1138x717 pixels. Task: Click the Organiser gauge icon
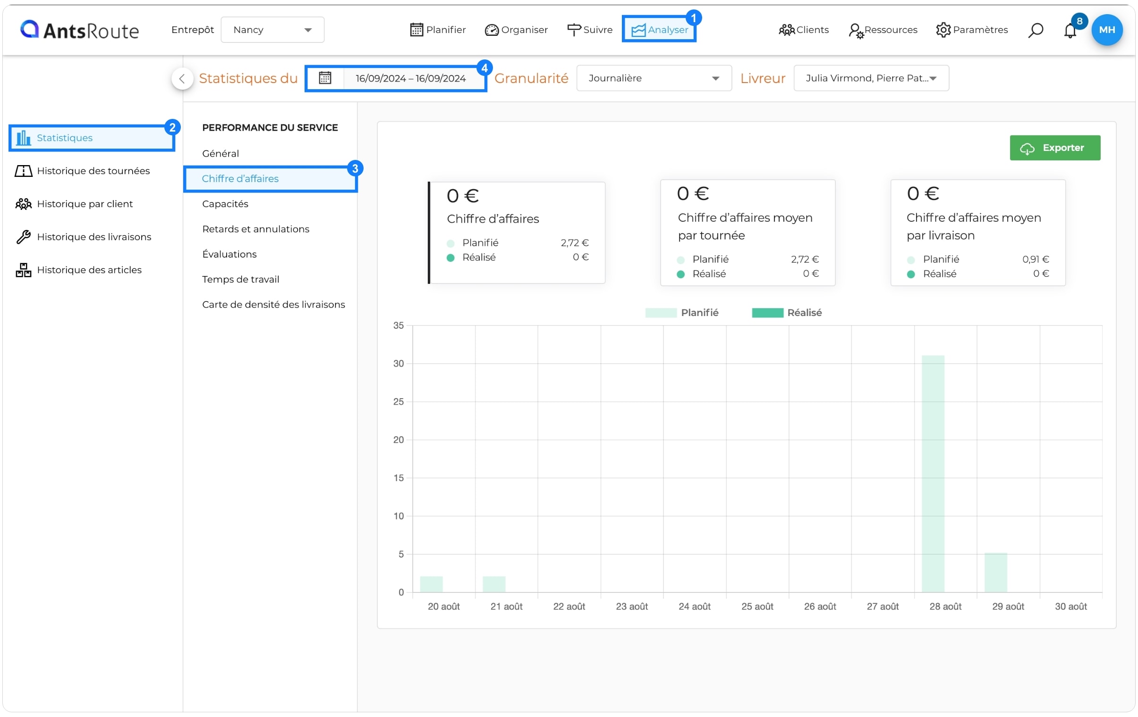(x=492, y=30)
